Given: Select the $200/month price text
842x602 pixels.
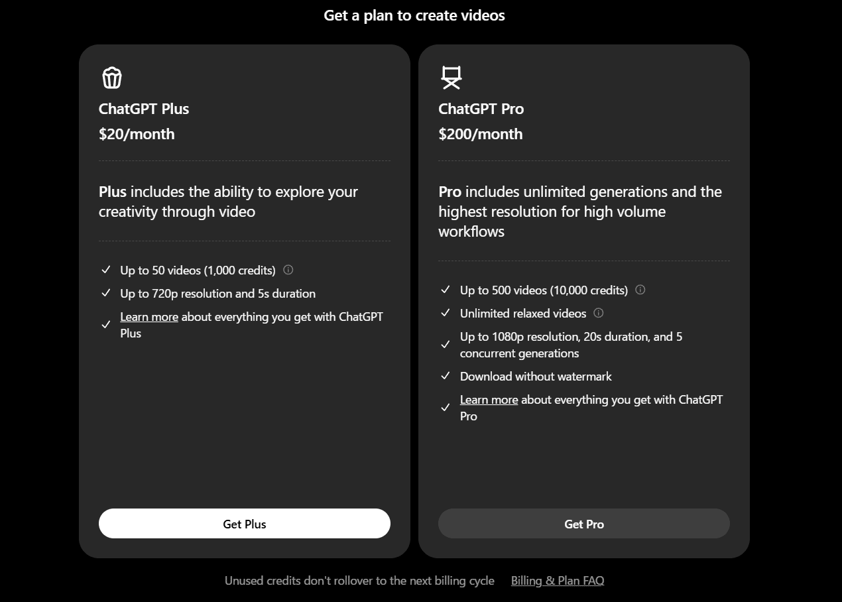Looking at the screenshot, I should [x=480, y=134].
